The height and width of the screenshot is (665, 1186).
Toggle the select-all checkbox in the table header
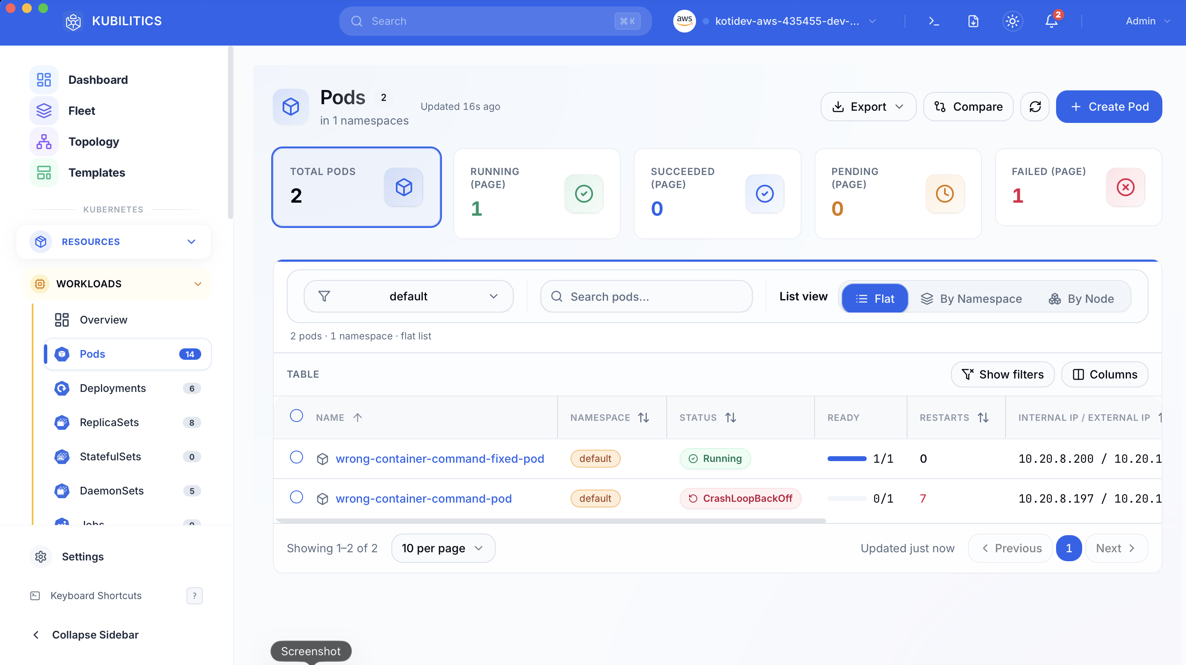click(x=296, y=416)
